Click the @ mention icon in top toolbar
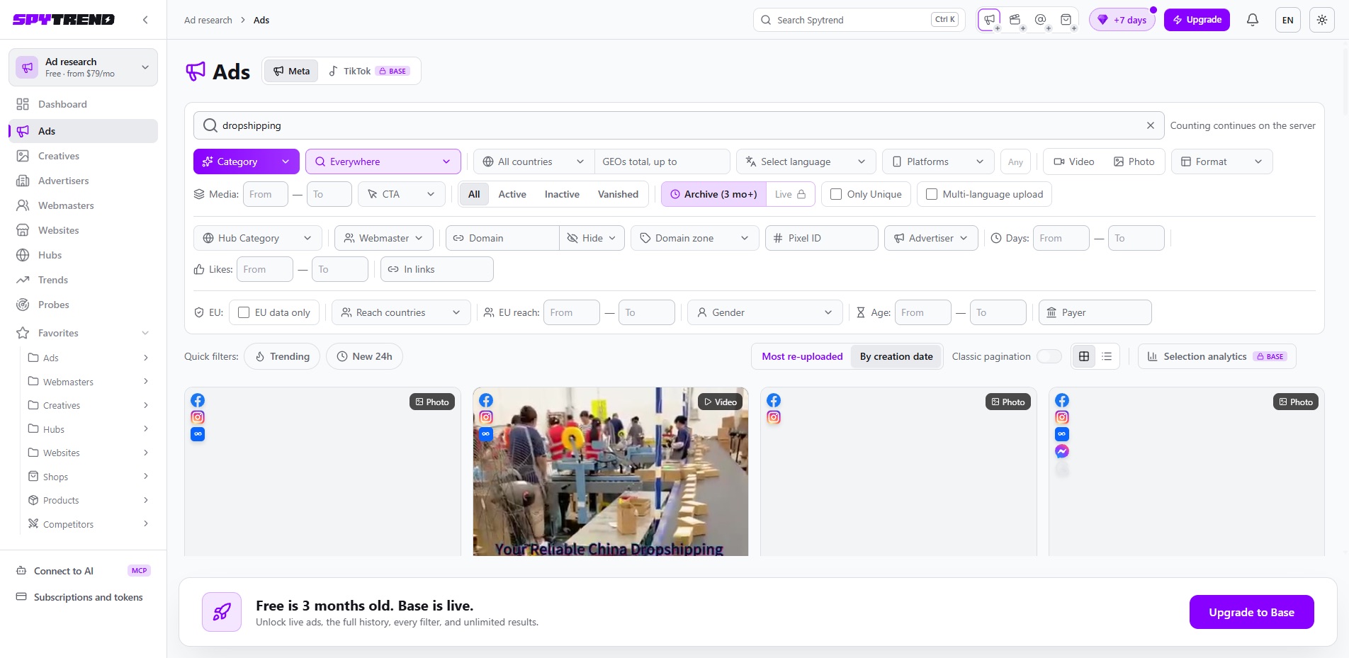The width and height of the screenshot is (1349, 658). 1040,20
